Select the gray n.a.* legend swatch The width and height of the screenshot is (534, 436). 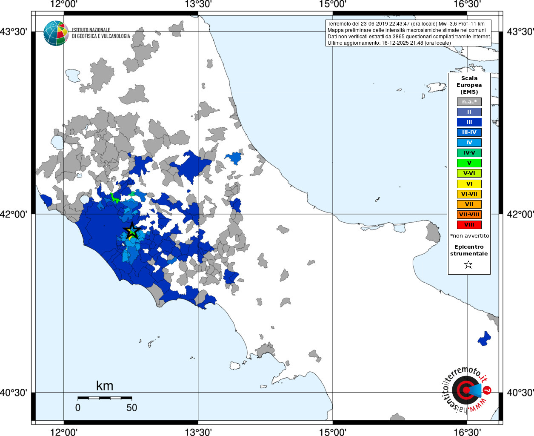(469, 102)
